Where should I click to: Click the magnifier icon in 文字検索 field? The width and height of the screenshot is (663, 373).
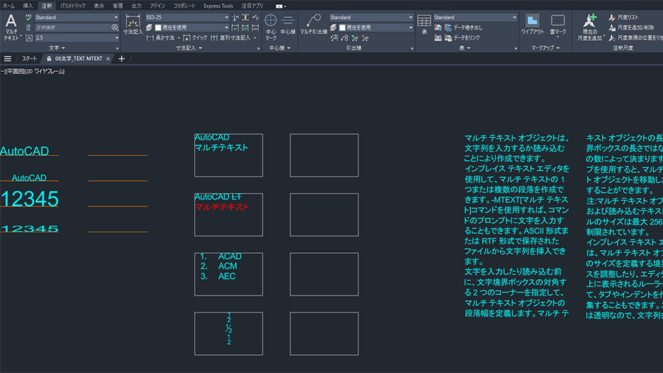[x=114, y=27]
